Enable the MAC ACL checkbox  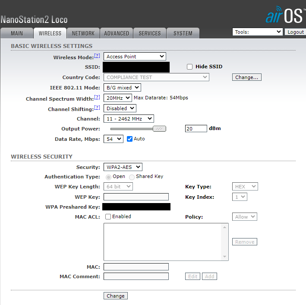coord(108,216)
